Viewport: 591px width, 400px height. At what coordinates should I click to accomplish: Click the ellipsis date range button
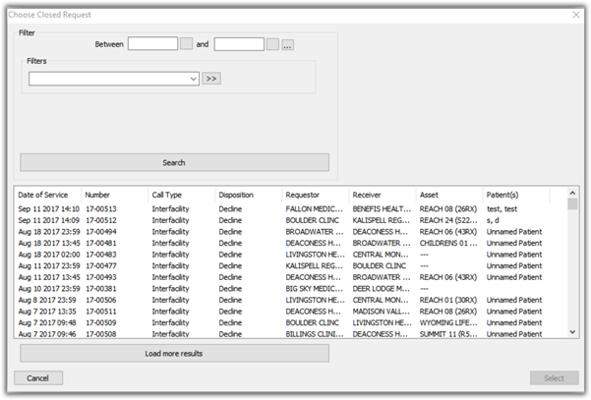coord(287,45)
